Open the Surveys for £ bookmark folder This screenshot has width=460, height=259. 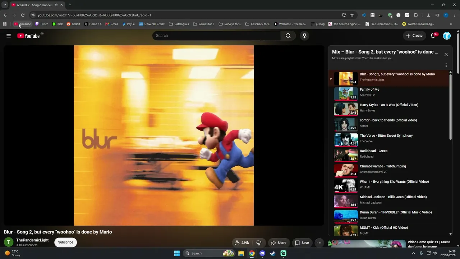coord(230,24)
